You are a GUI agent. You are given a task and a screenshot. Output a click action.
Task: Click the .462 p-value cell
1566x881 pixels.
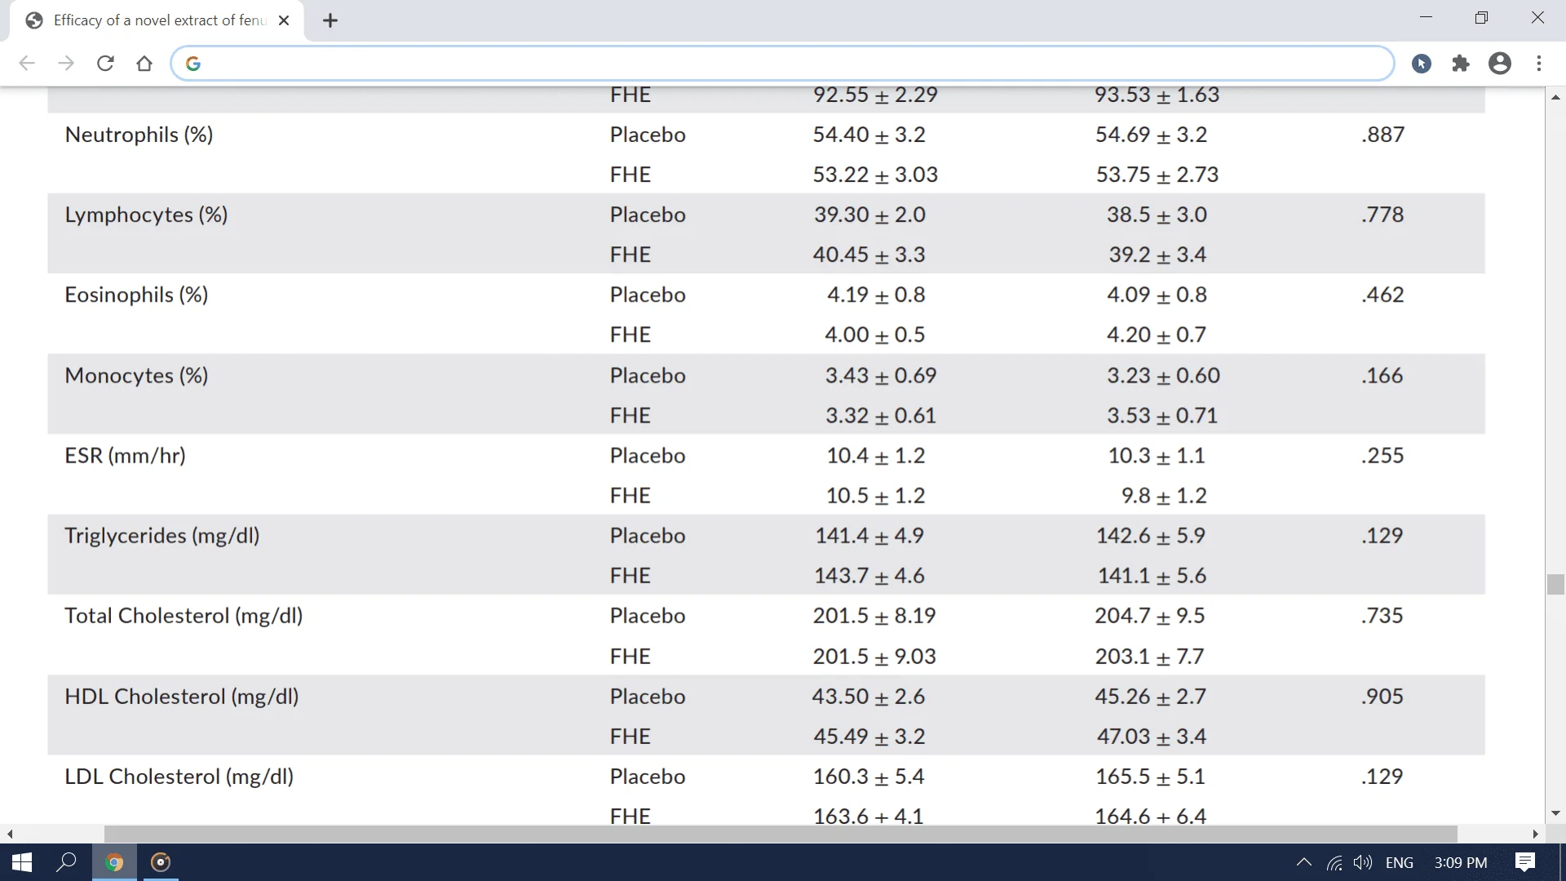(x=1382, y=294)
